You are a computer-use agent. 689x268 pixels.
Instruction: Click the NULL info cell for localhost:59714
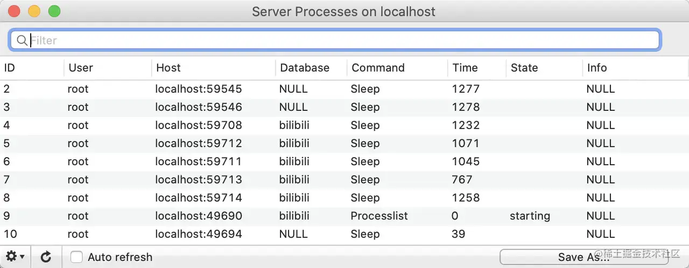click(x=601, y=198)
